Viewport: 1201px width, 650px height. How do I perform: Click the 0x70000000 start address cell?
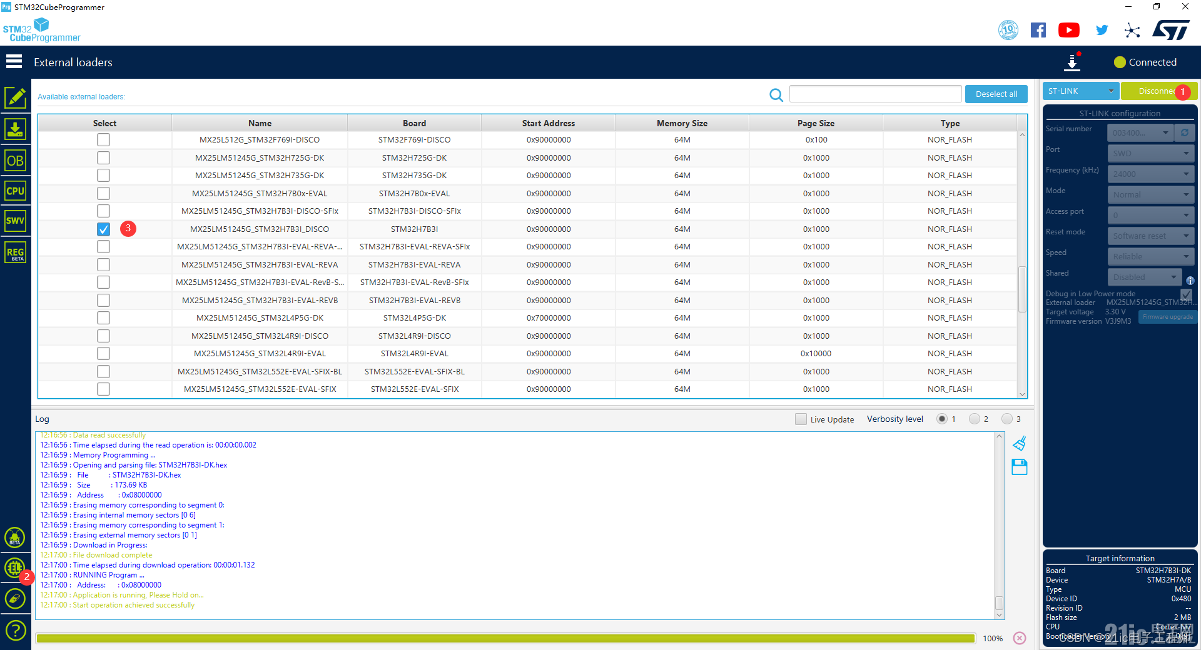(x=549, y=318)
